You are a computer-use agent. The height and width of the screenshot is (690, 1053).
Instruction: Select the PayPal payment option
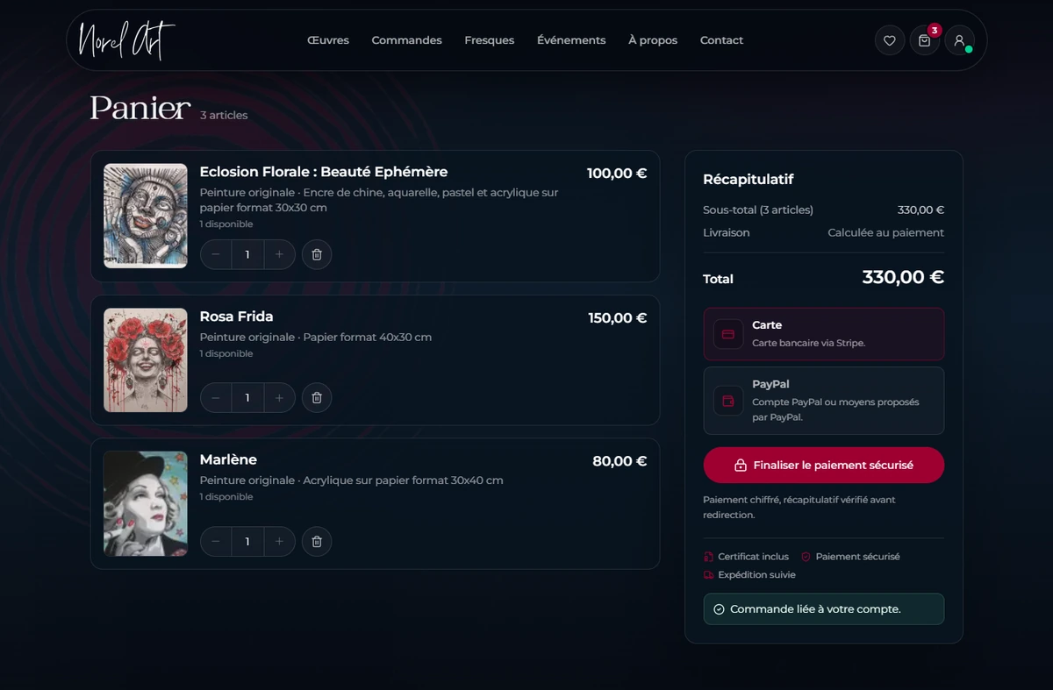point(824,401)
